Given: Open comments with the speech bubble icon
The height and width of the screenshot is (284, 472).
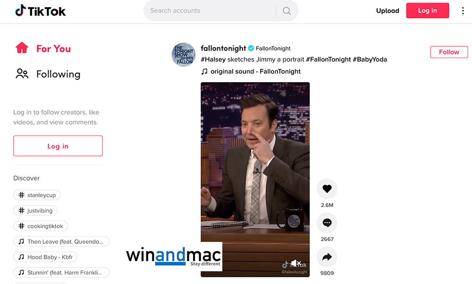Looking at the screenshot, I should (327, 223).
